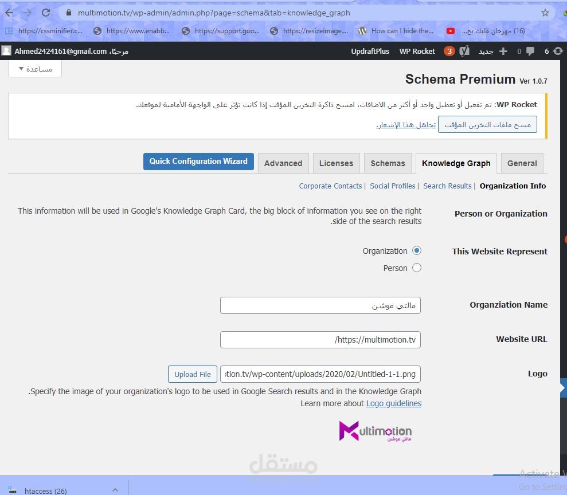Click the plus New content icon

tap(503, 52)
